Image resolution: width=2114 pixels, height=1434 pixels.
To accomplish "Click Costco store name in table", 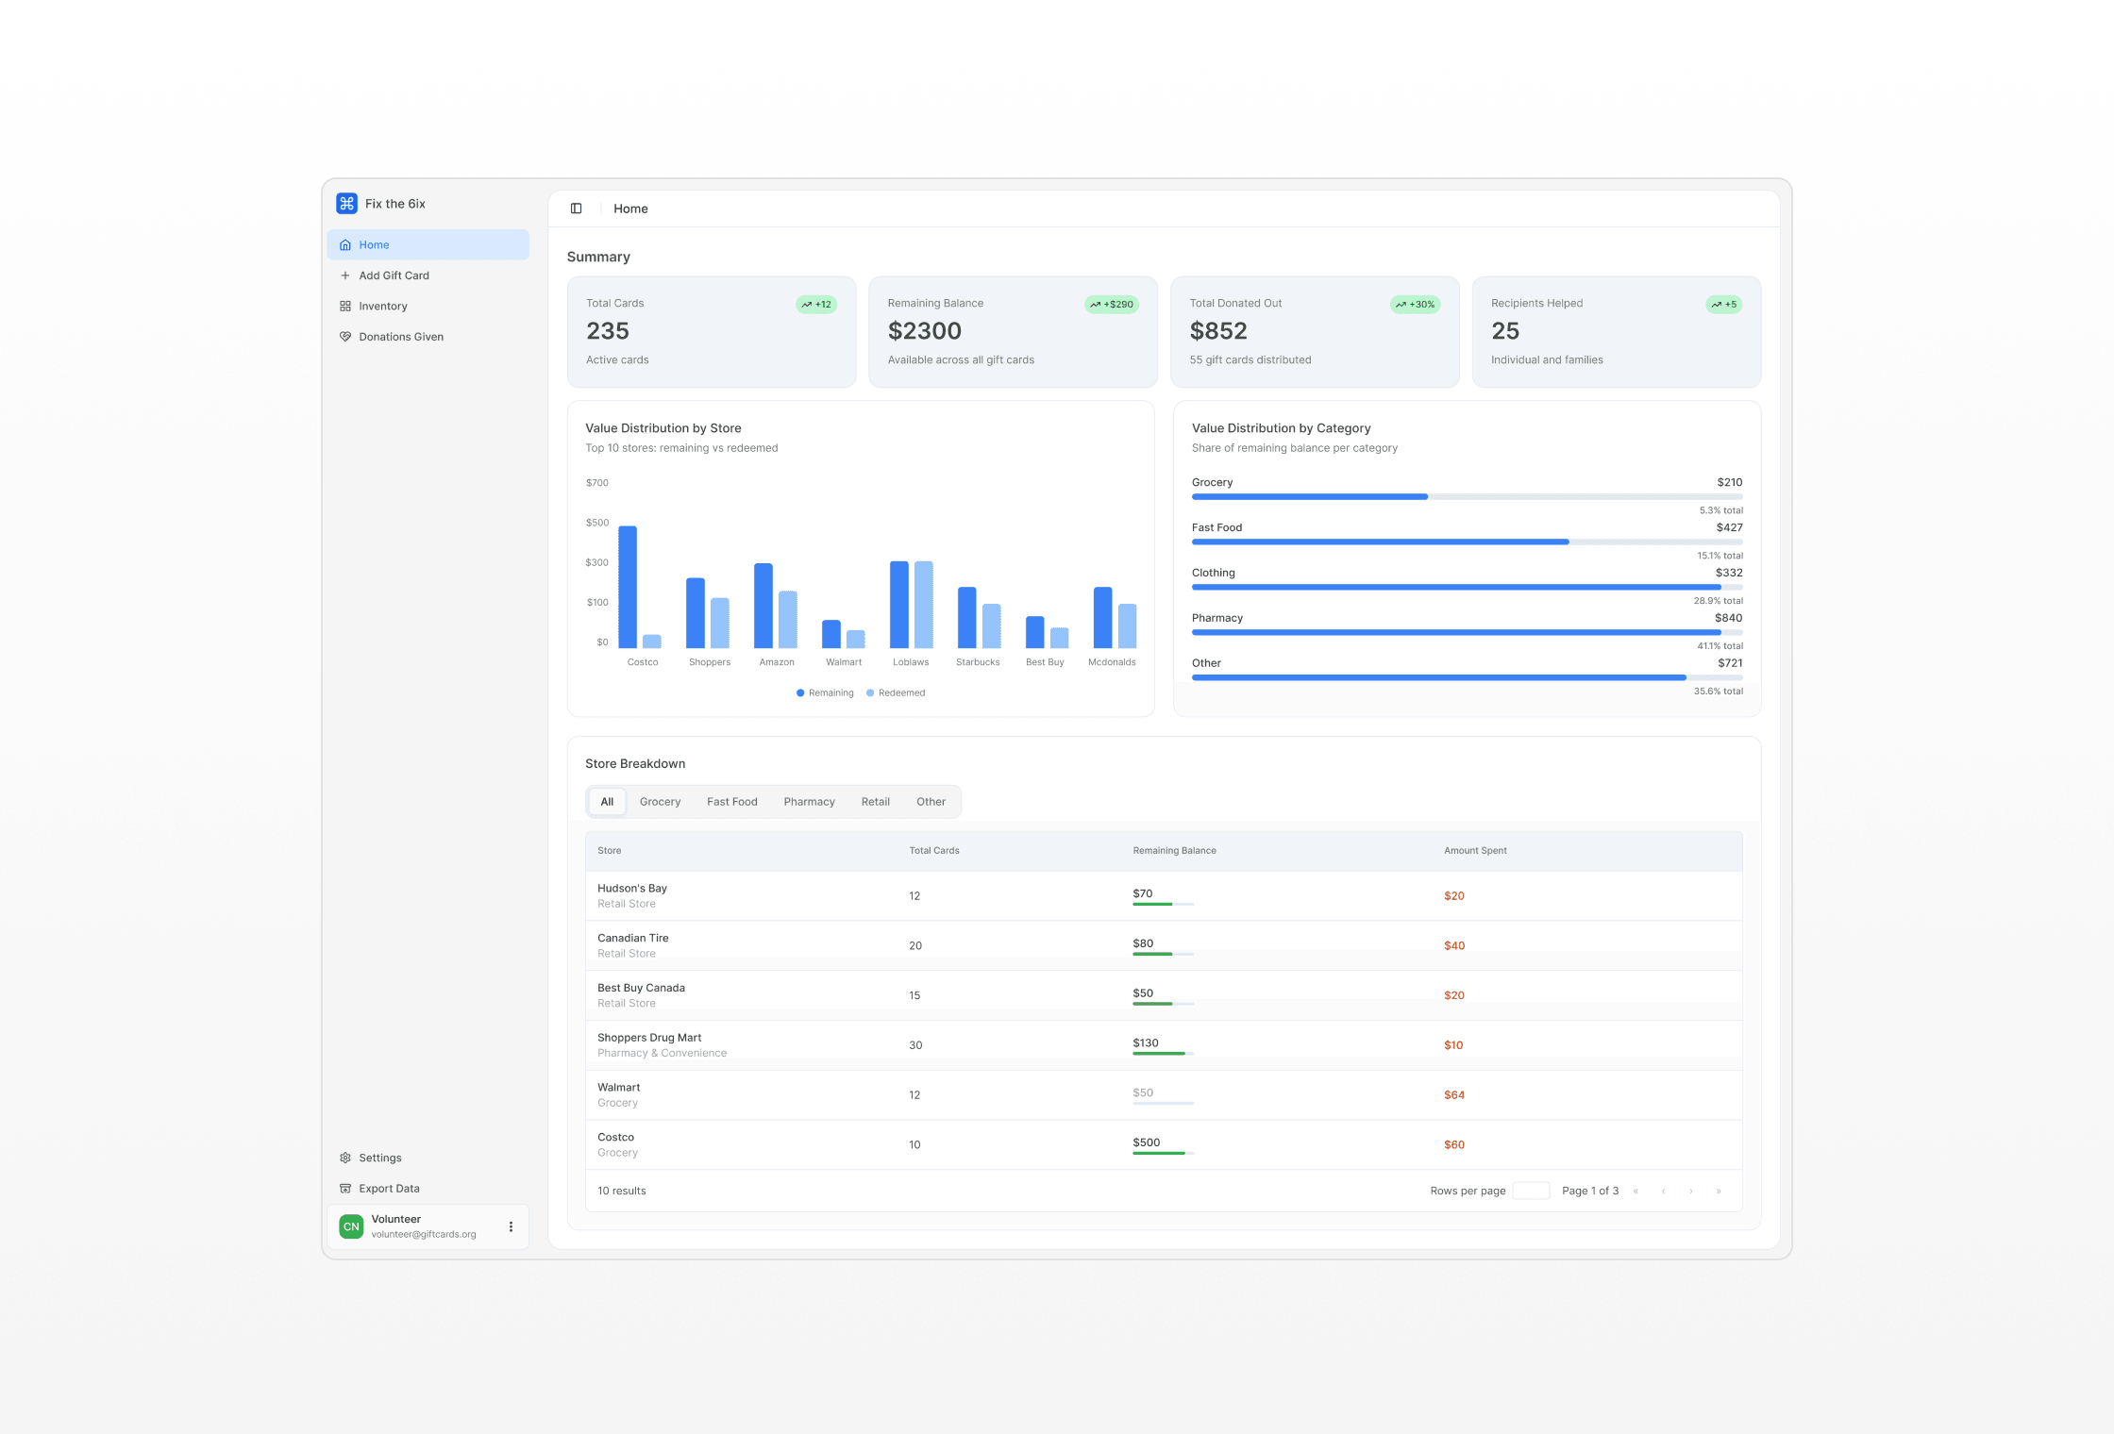I will [x=615, y=1138].
